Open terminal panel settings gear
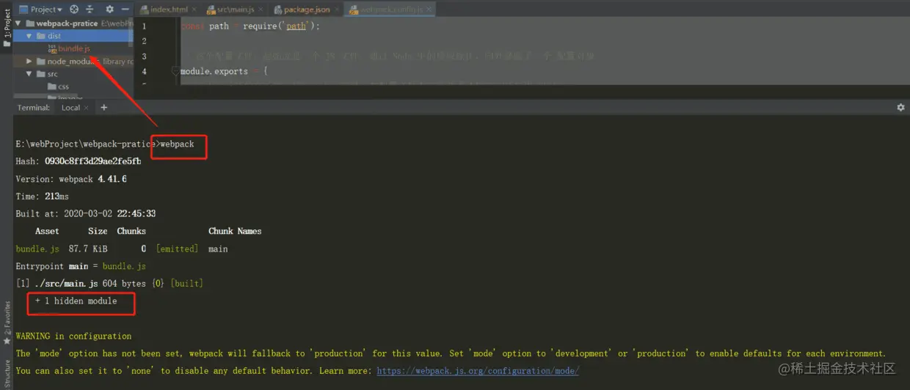 tap(900, 108)
